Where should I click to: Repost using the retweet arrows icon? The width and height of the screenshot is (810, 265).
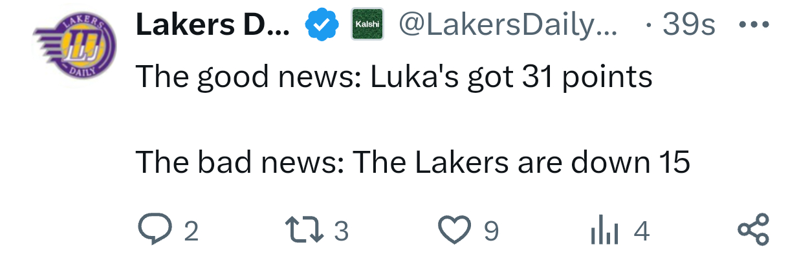click(x=304, y=230)
